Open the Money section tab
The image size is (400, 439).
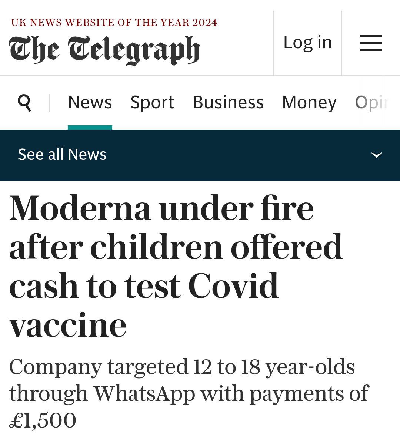tap(309, 102)
